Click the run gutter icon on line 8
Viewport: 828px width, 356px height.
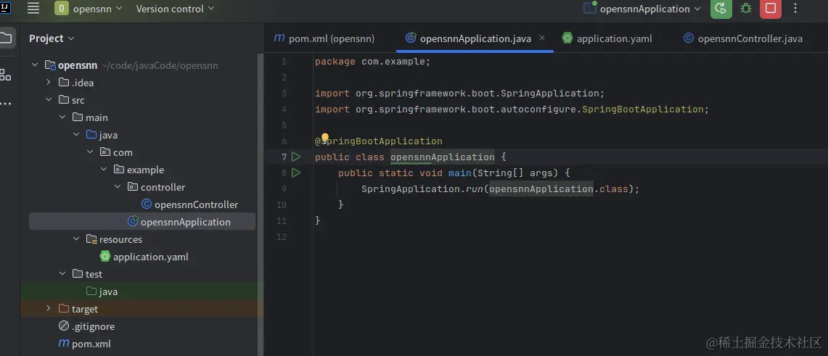tap(296, 173)
